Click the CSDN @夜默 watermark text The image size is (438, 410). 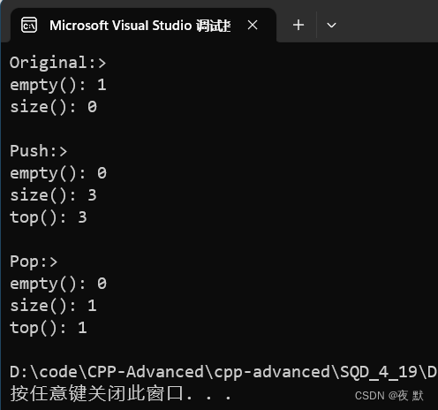[389, 396]
